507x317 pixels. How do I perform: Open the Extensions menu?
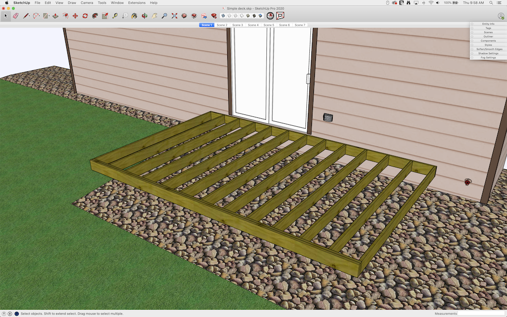pos(137,2)
